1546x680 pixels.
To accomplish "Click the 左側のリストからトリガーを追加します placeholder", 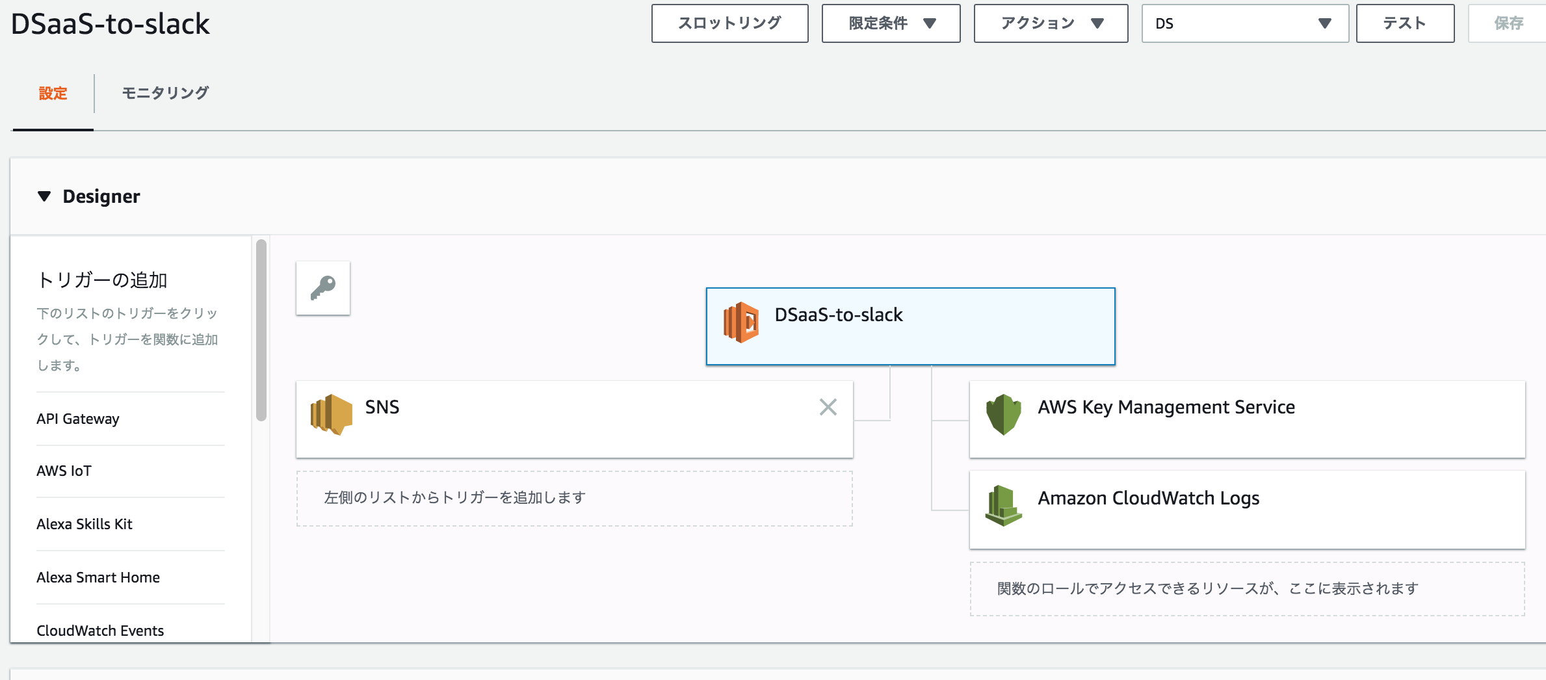I will [575, 499].
